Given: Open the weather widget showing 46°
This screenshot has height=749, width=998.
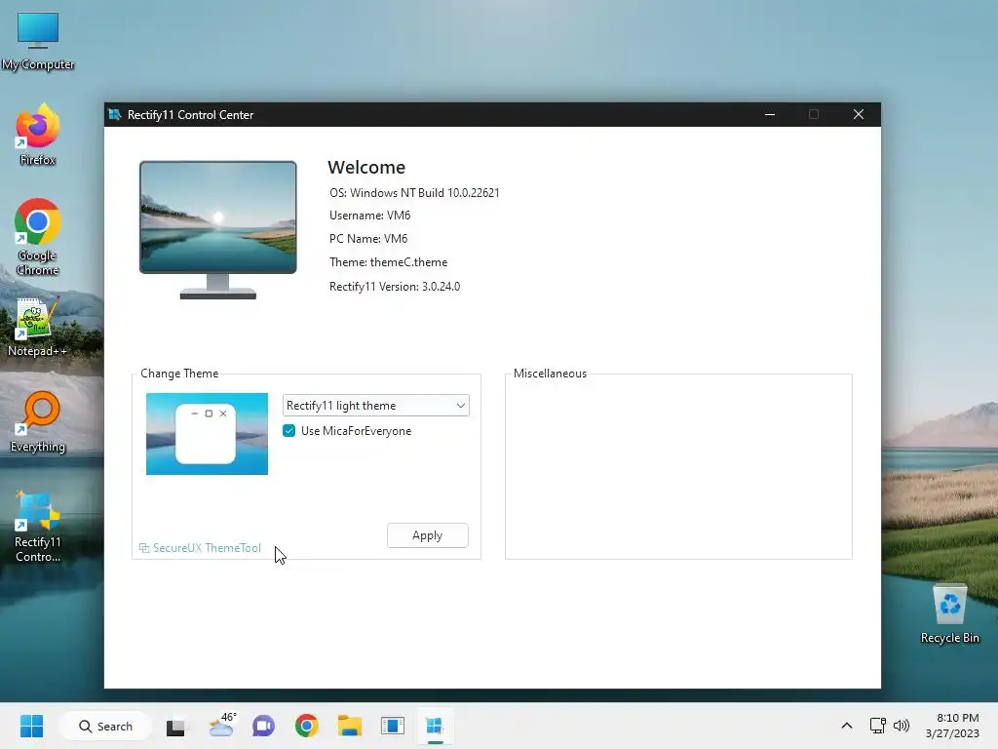Looking at the screenshot, I should coord(221,725).
